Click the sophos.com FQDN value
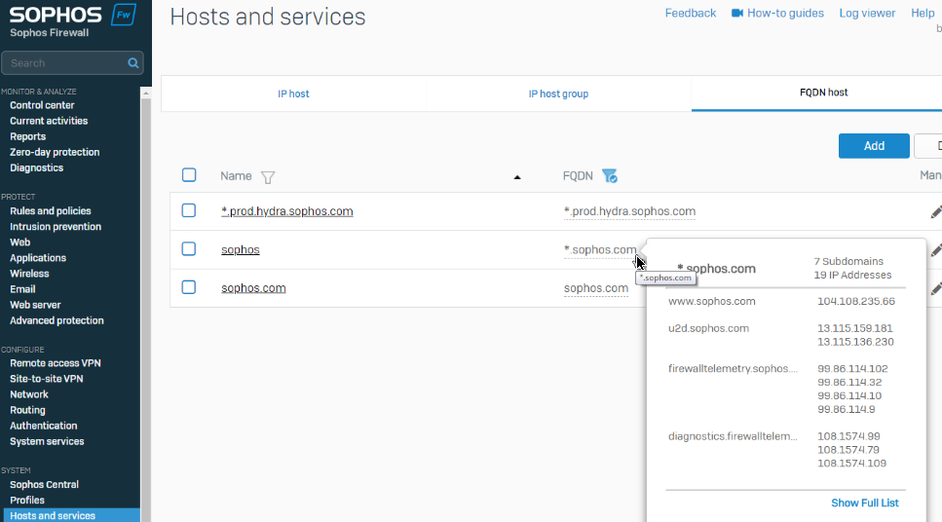This screenshot has width=942, height=522. [596, 288]
